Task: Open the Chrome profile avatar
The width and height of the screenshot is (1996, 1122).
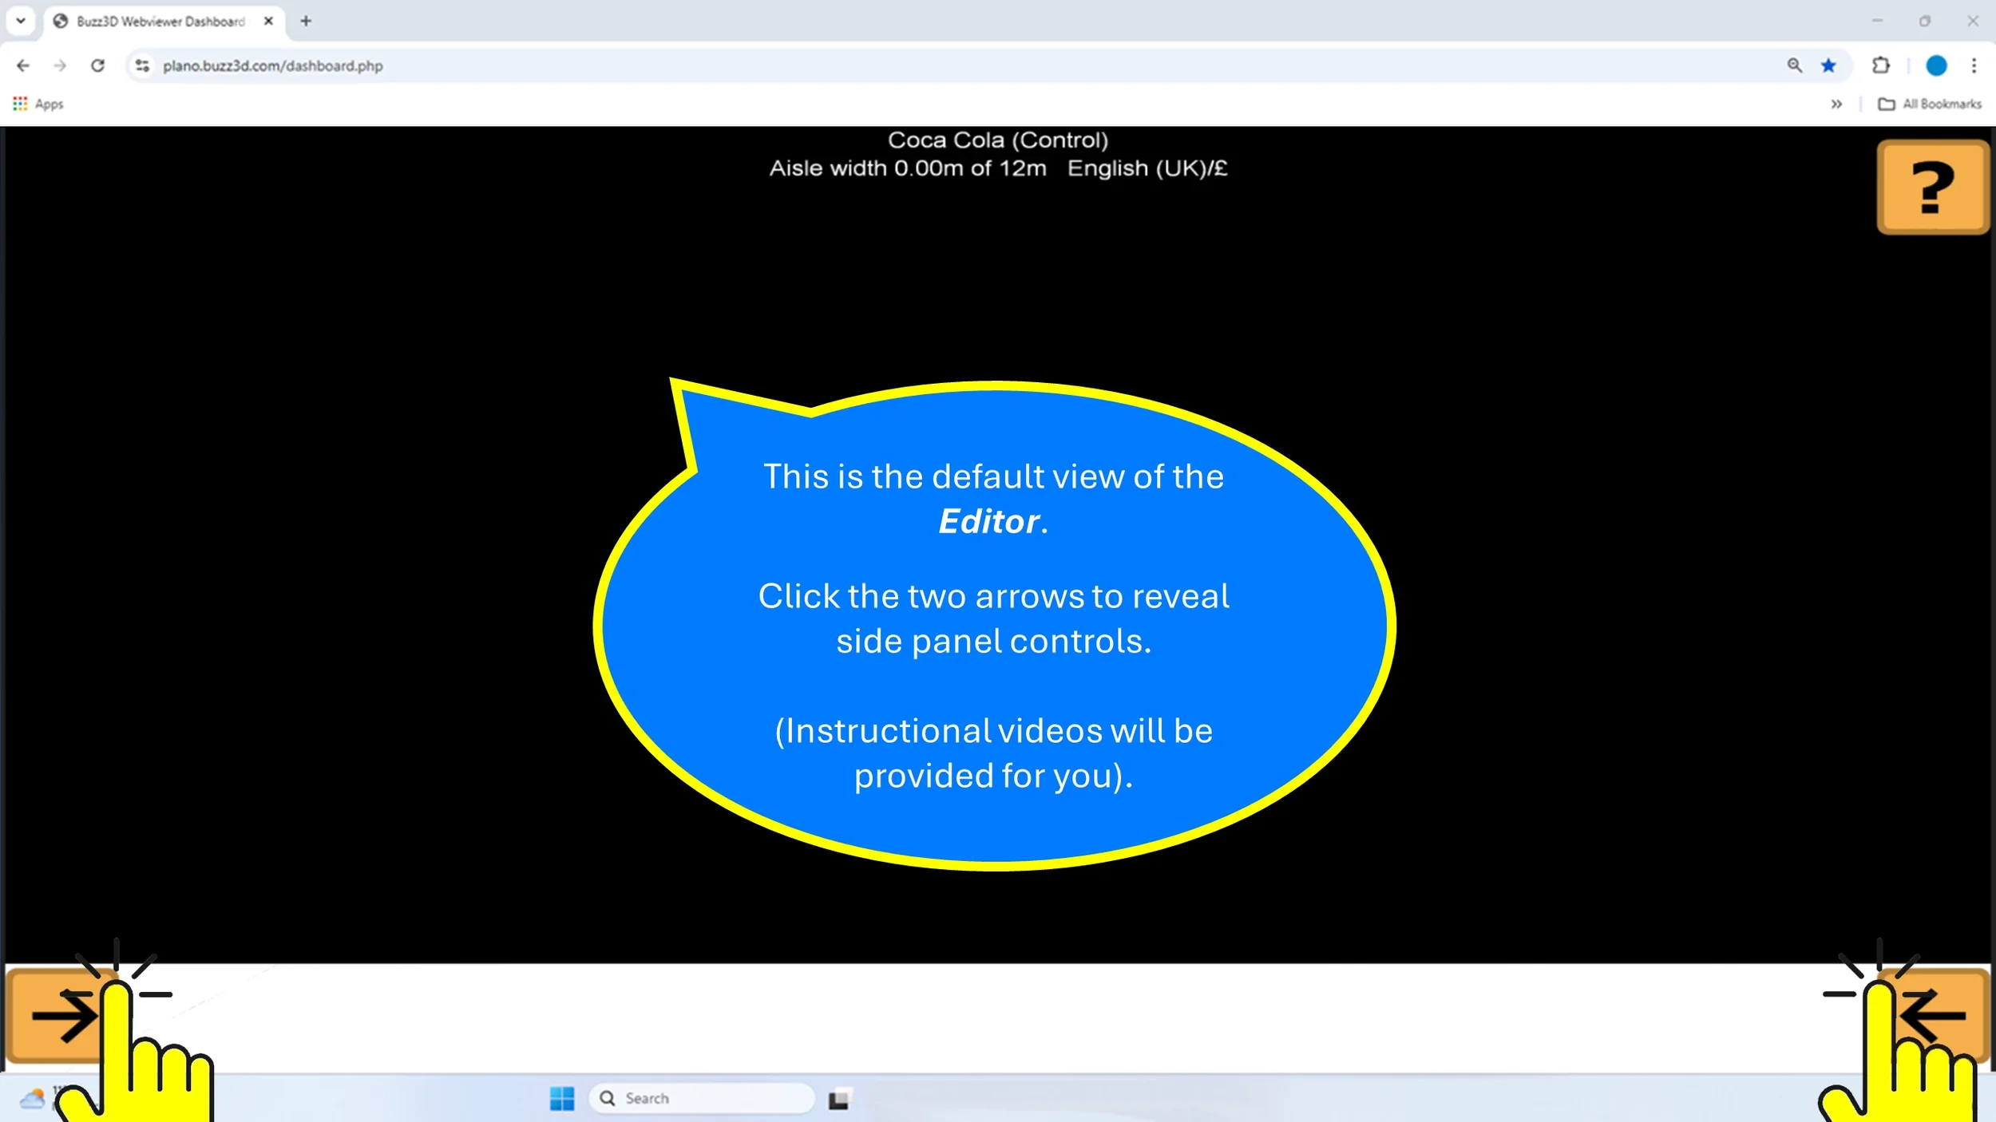Action: [x=1936, y=65]
